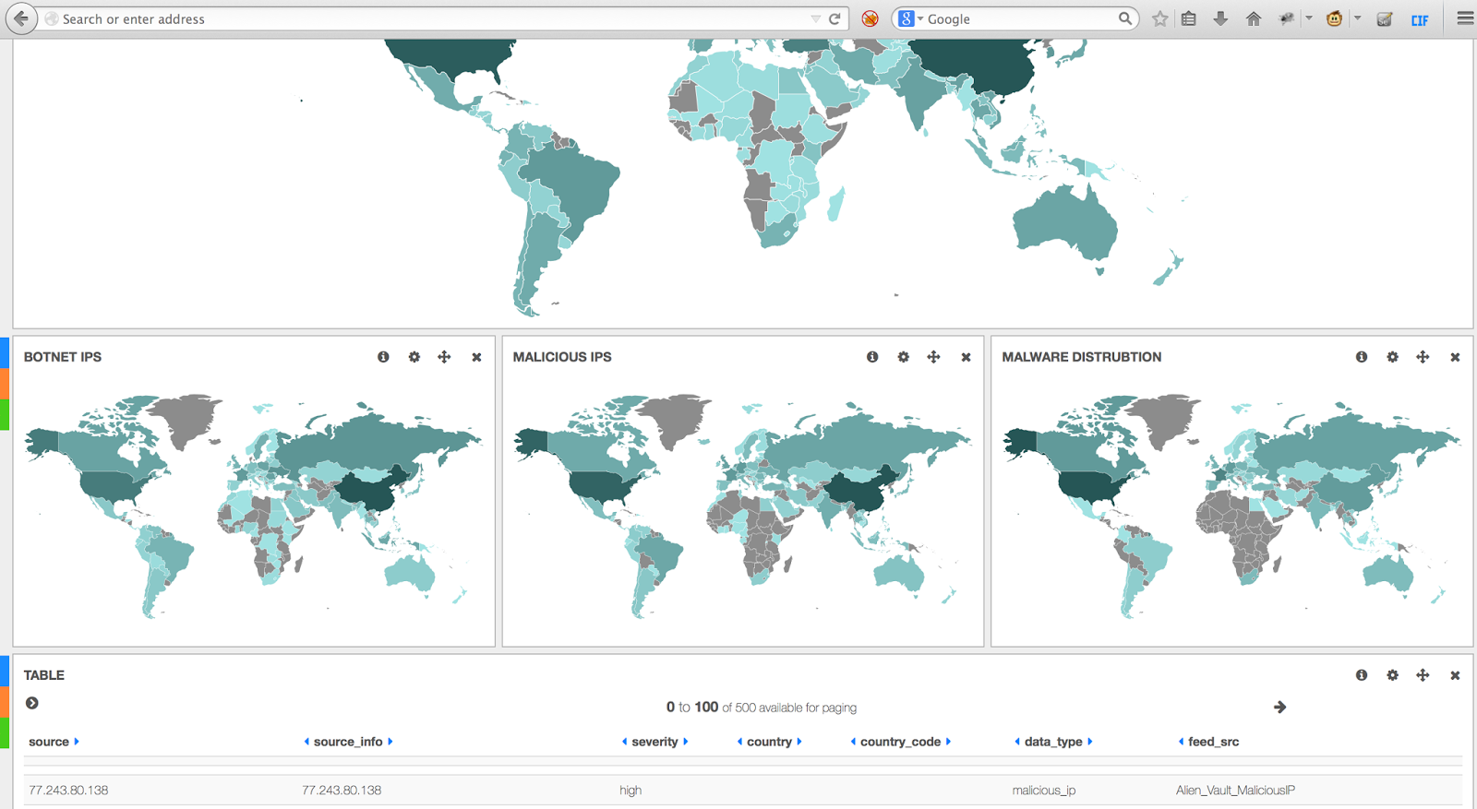View info for Malware Distrubtion panel
1477x809 pixels.
(x=1362, y=357)
